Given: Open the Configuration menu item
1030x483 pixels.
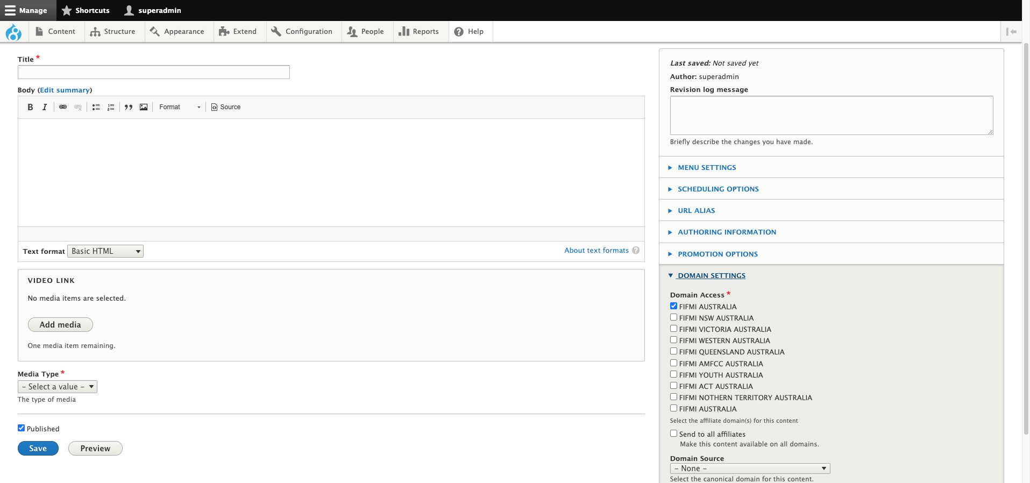Looking at the screenshot, I should coord(302,32).
